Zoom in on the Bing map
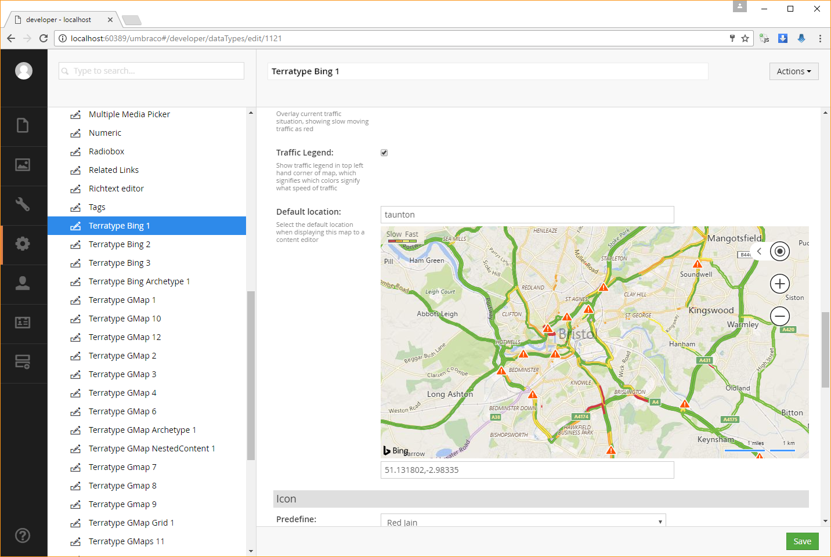This screenshot has height=557, width=831. point(780,284)
